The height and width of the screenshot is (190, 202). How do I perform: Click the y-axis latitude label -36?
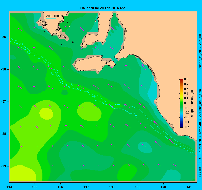[4, 69]
